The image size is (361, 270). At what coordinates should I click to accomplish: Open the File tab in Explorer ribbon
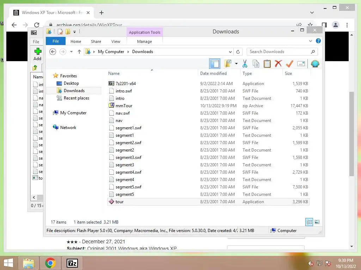(55, 41)
